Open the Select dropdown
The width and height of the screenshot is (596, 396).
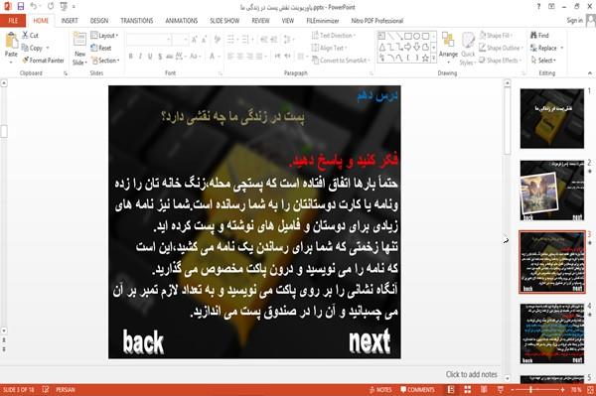click(543, 61)
